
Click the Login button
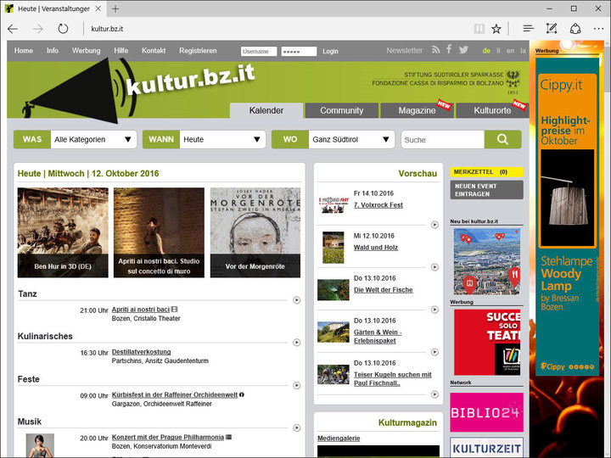pos(330,51)
